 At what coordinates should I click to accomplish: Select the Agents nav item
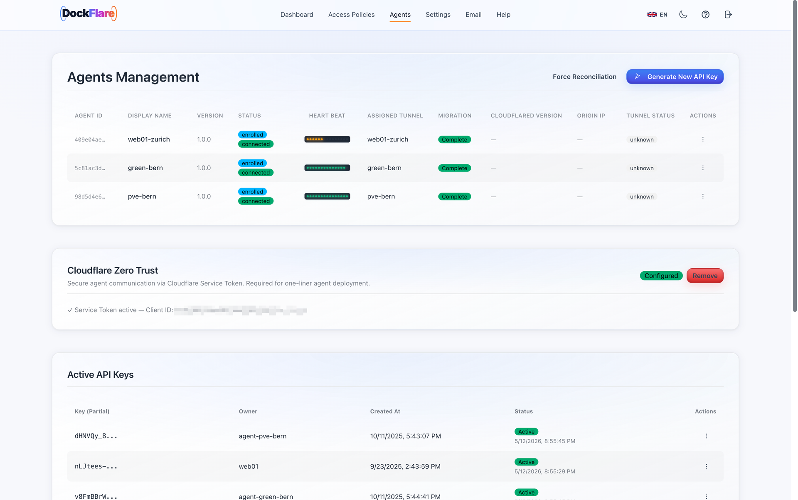(x=400, y=15)
